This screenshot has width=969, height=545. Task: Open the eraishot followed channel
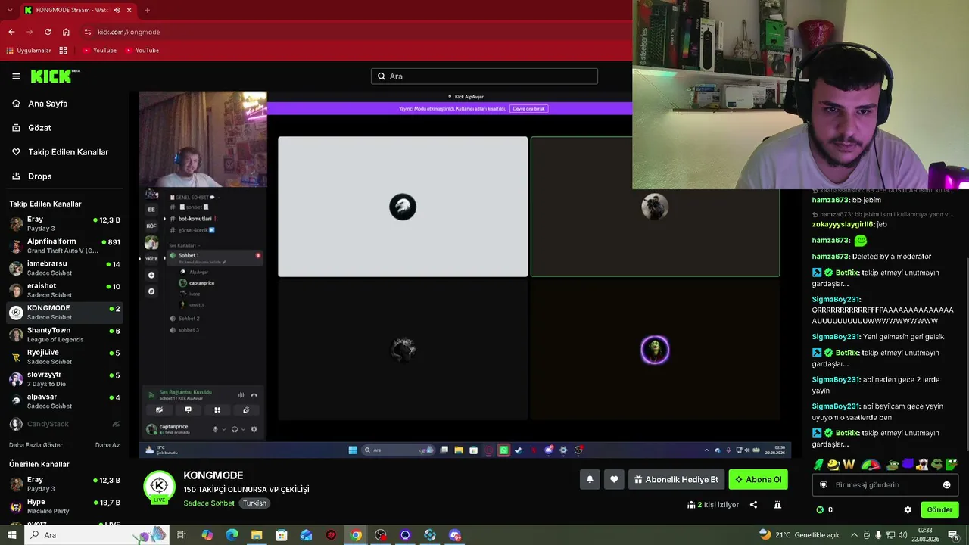[64, 290]
